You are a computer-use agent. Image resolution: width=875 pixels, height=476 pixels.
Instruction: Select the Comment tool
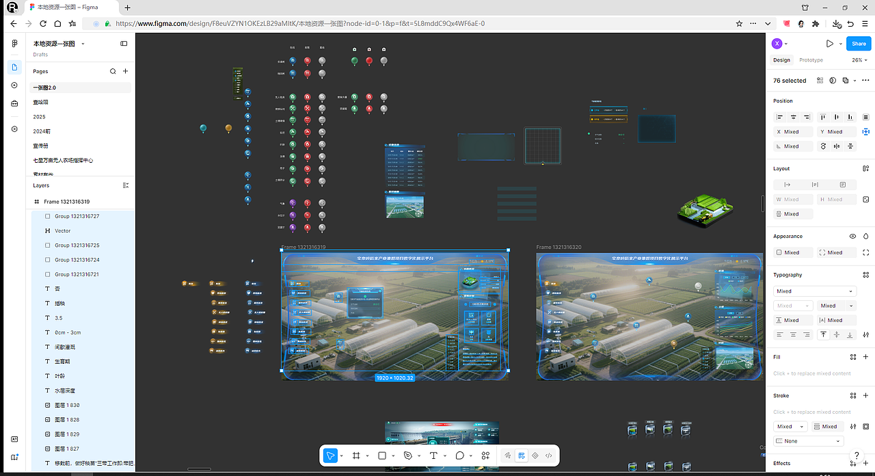pos(460,455)
